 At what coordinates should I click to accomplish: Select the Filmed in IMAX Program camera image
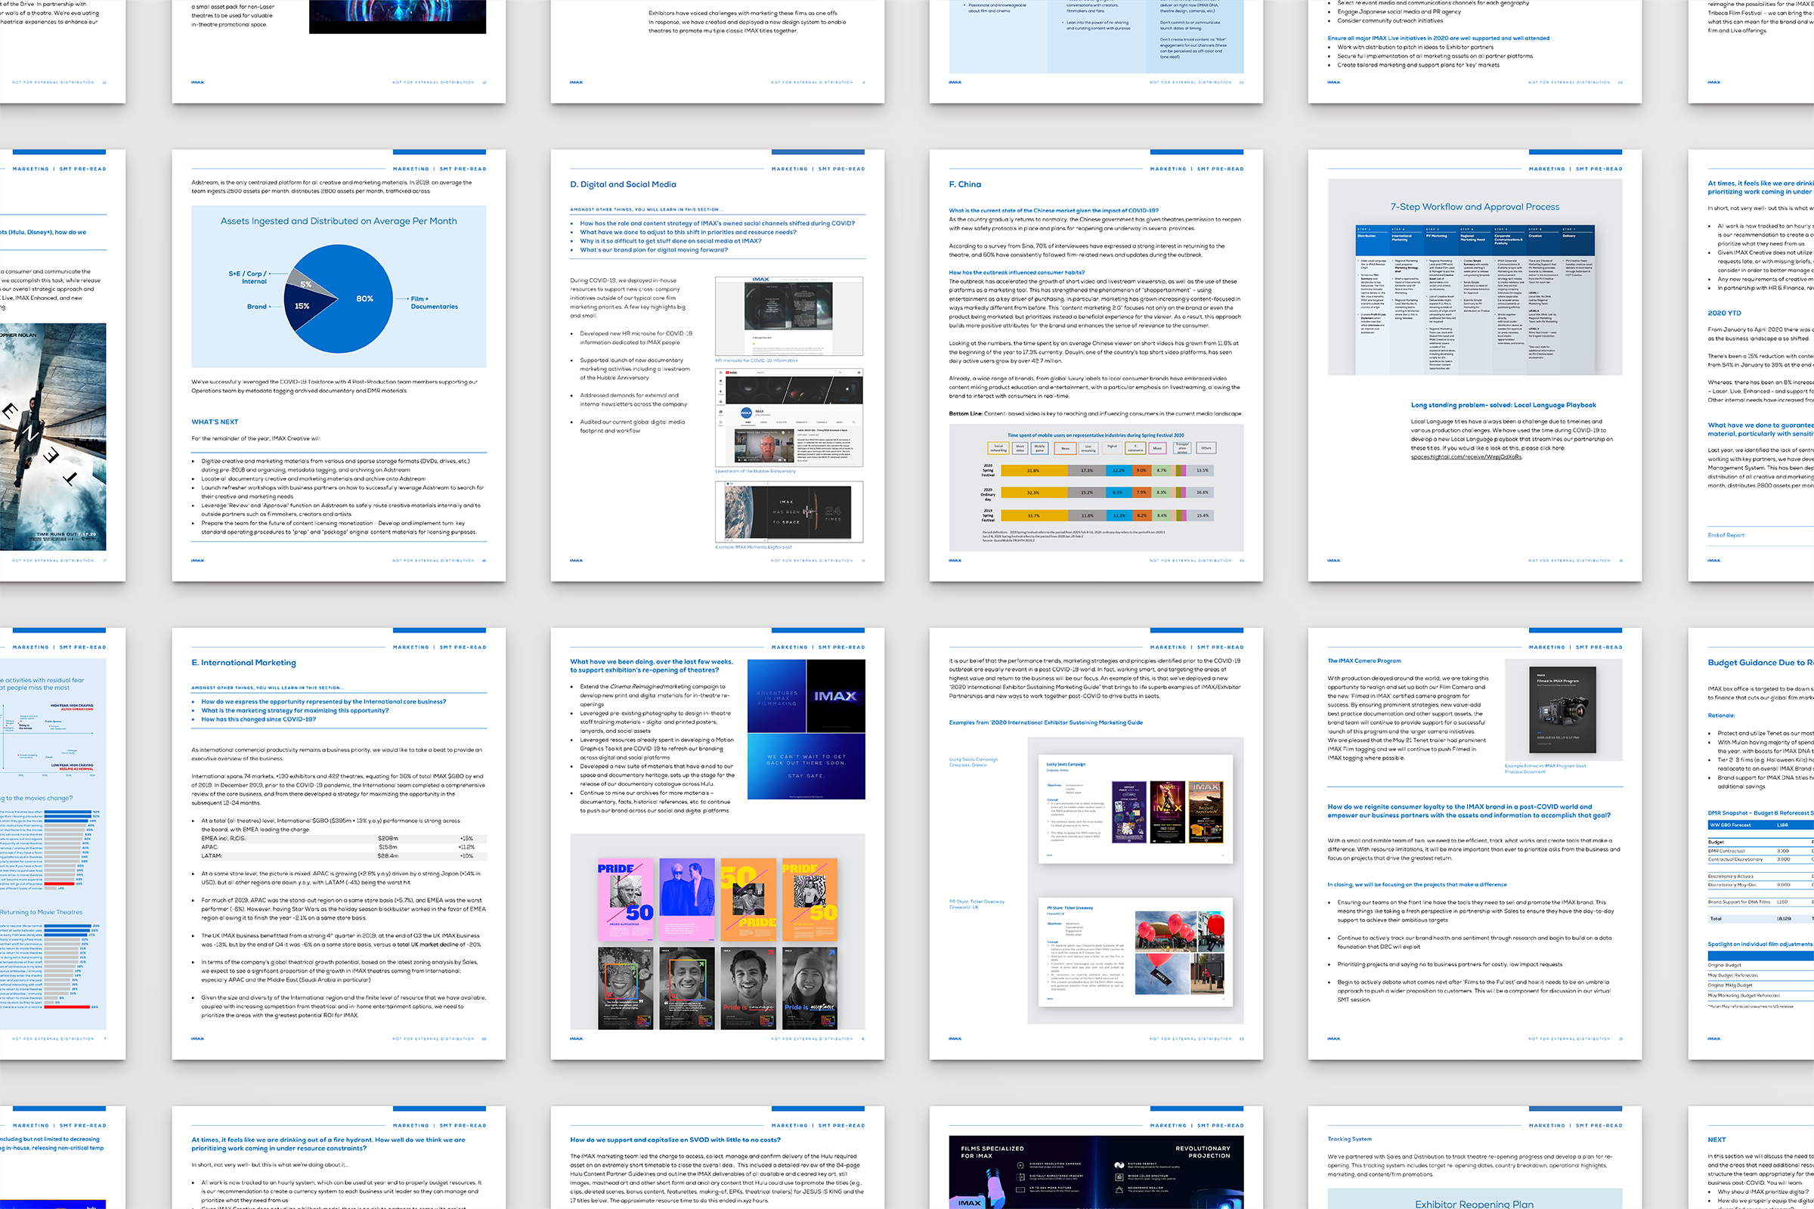[1562, 710]
